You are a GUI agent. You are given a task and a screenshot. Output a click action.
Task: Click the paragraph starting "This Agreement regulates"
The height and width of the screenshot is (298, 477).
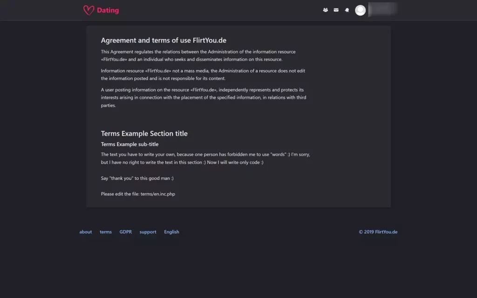tap(198, 55)
